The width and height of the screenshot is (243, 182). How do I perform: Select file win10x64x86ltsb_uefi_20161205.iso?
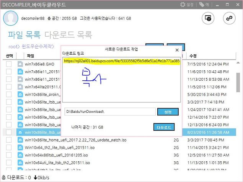[56, 155]
